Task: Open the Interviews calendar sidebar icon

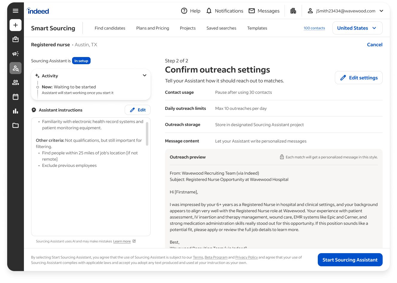Action: click(x=16, y=97)
